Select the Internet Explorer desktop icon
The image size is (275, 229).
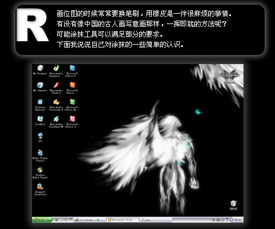tap(40, 105)
